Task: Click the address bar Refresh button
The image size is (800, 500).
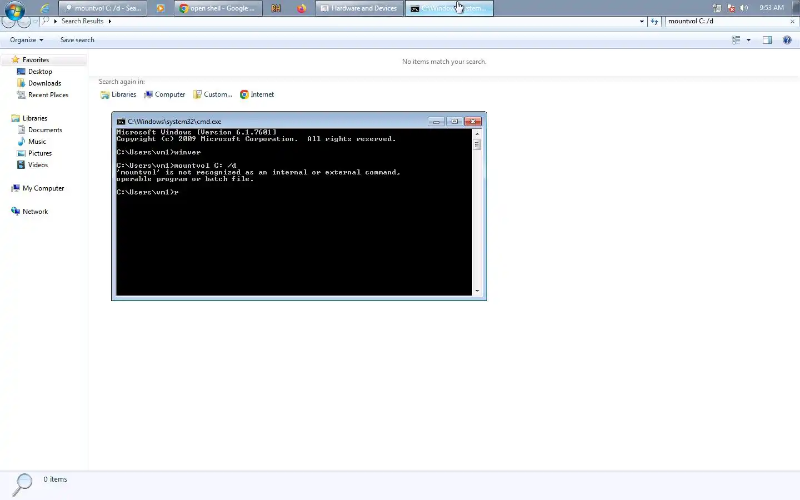Action: 654,21
